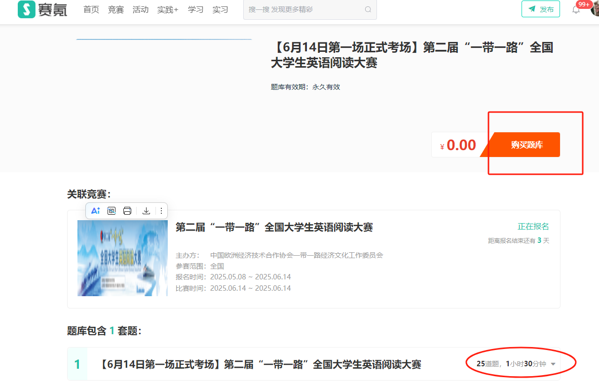Open the user avatar profile
This screenshot has height=388, width=599.
pos(595,9)
